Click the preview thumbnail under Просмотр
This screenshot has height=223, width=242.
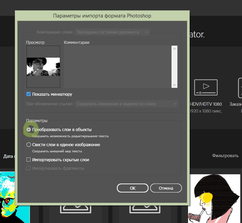click(43, 67)
